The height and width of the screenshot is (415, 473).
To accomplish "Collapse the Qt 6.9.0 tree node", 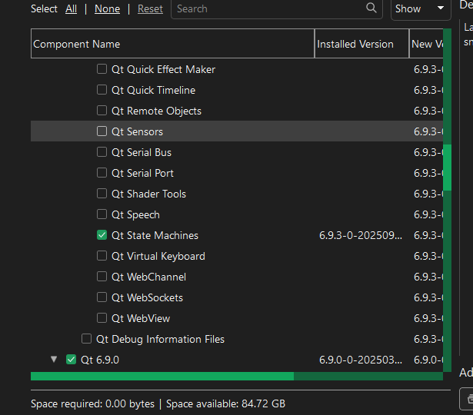I will click(54, 359).
